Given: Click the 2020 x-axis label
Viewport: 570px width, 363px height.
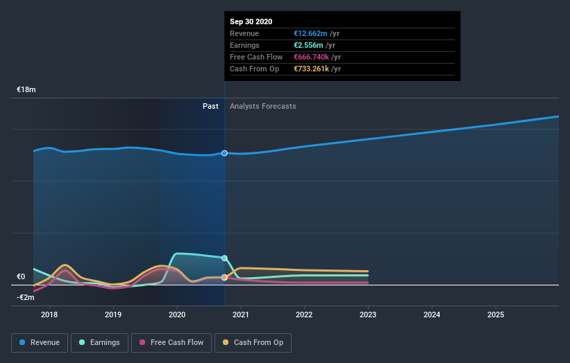Looking at the screenshot, I should click(x=177, y=315).
